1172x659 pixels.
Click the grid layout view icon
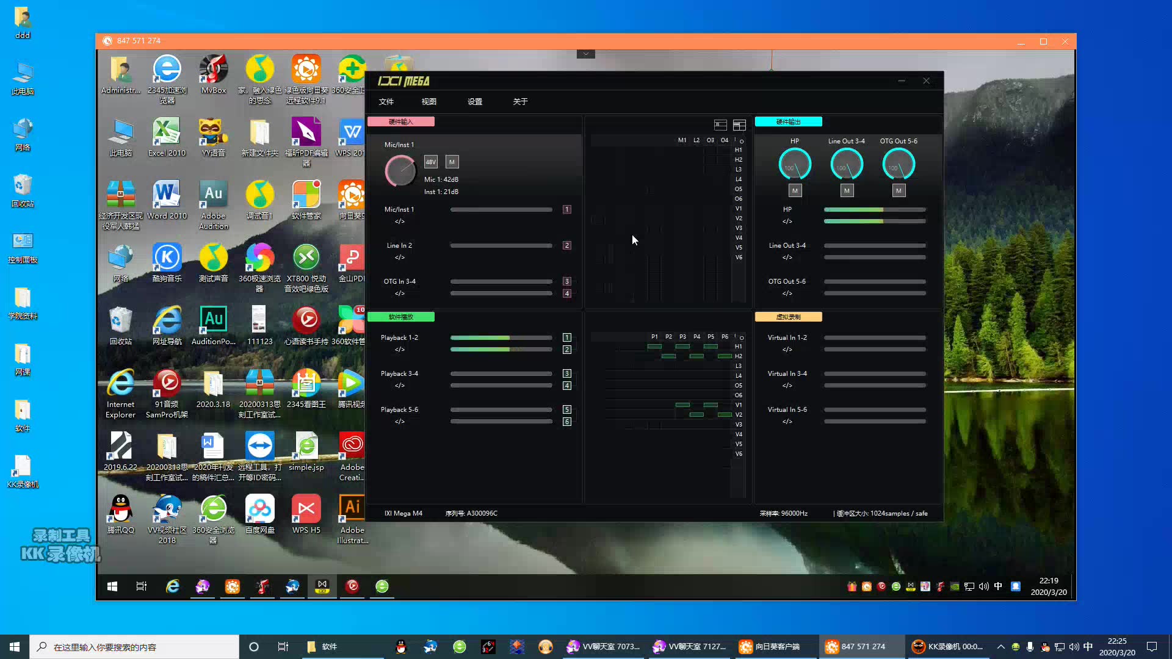739,125
